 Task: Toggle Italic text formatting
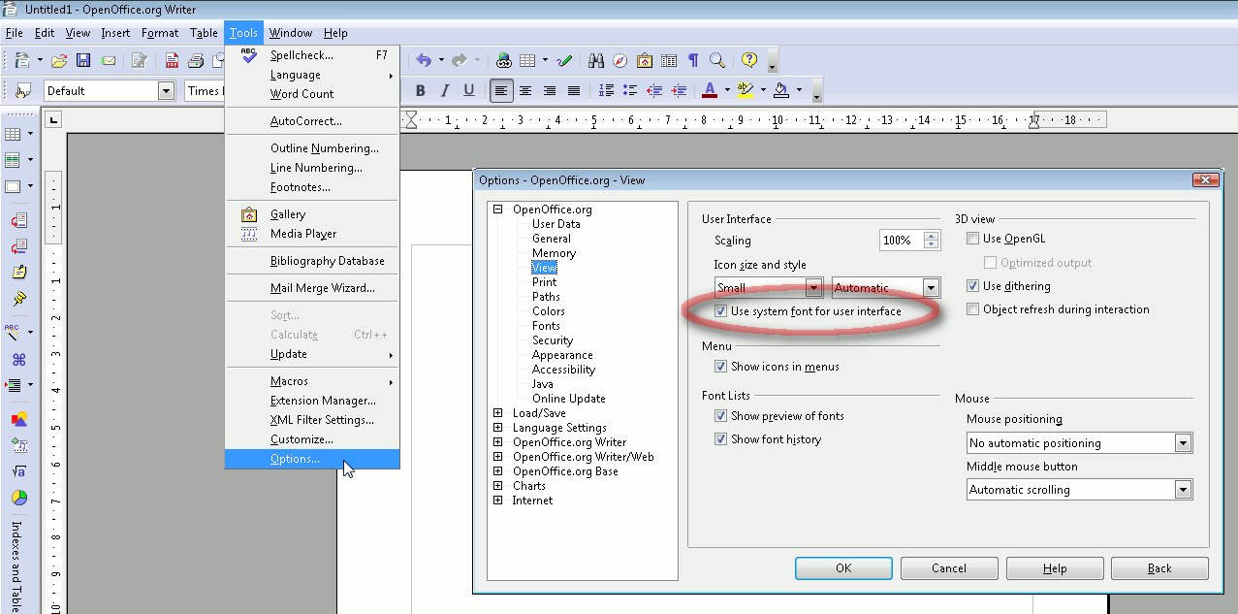click(x=445, y=90)
